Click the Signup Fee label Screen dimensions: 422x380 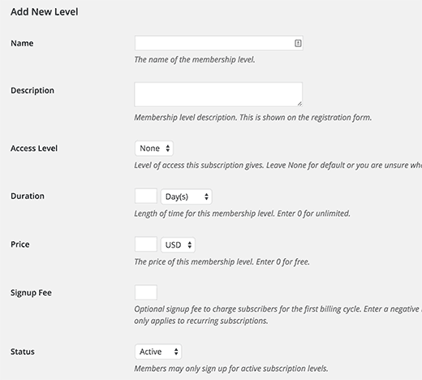pyautogui.click(x=31, y=293)
